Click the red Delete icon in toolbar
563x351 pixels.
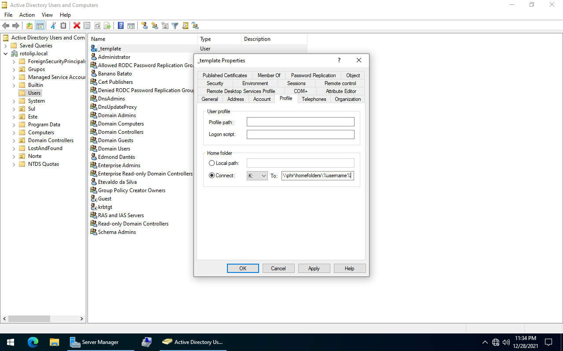77,26
